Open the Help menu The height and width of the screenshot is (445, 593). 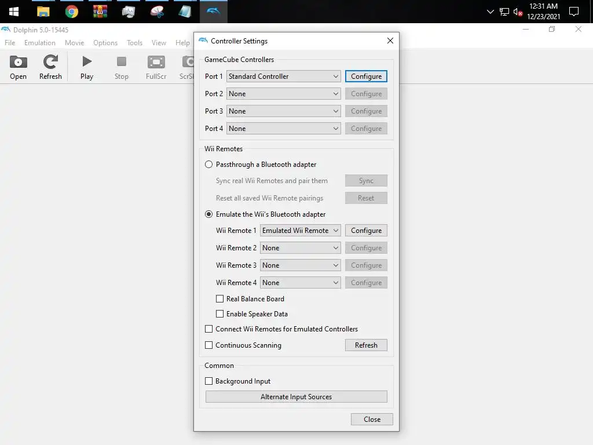point(182,43)
